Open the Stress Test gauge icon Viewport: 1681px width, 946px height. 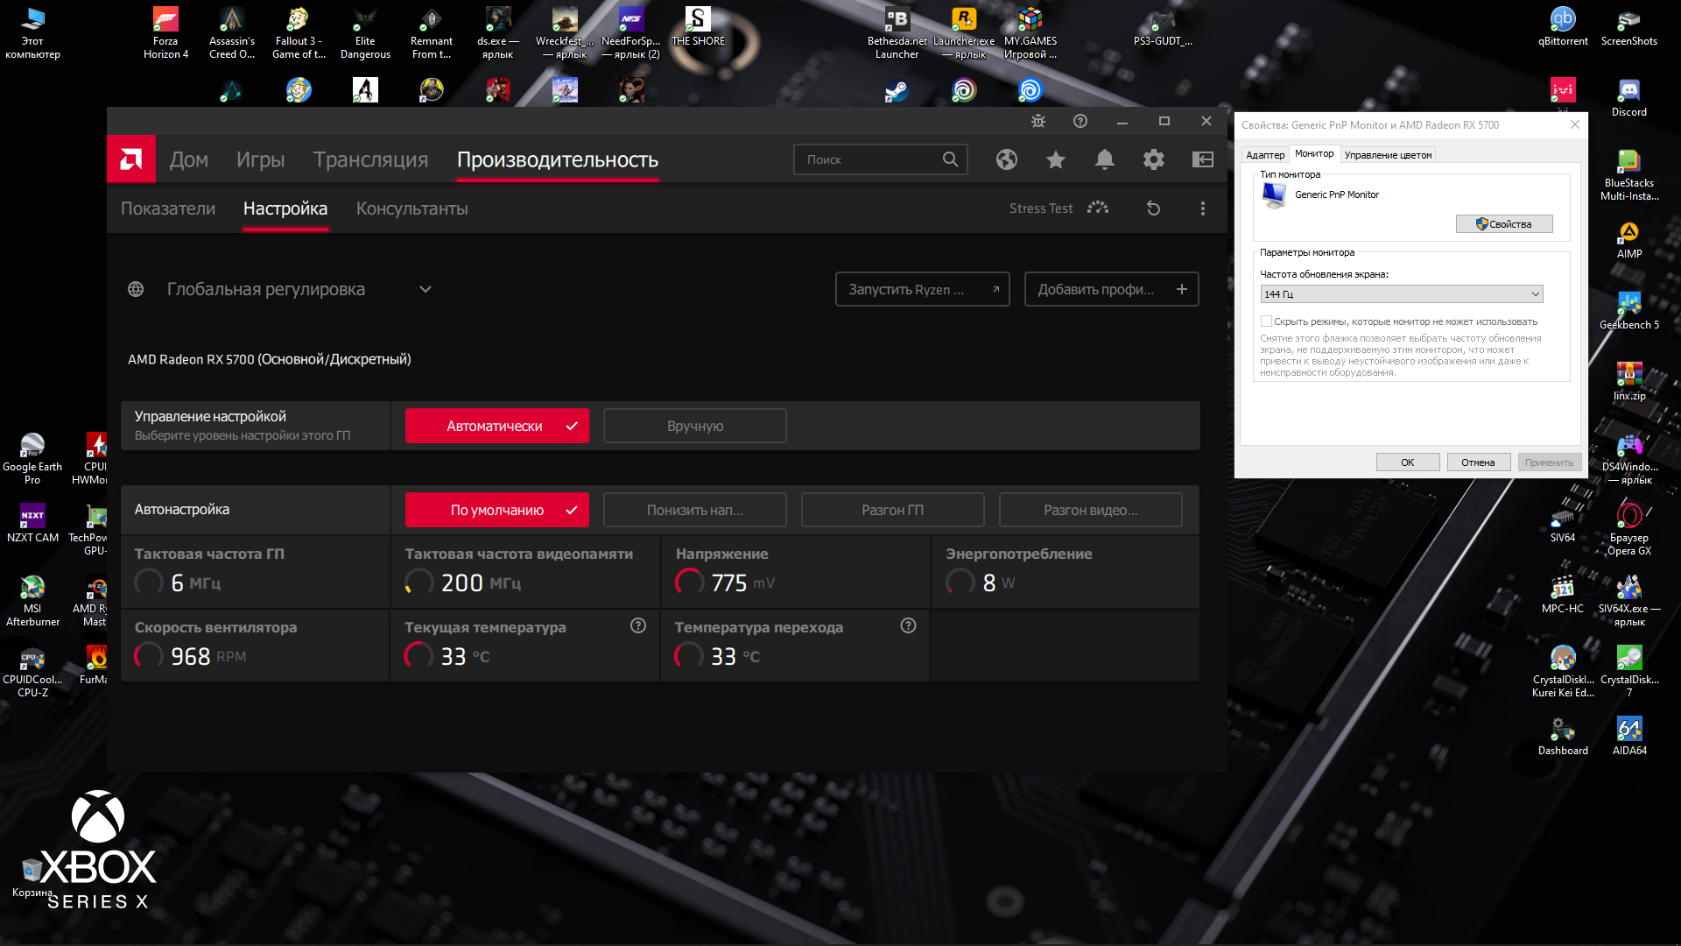[1098, 208]
